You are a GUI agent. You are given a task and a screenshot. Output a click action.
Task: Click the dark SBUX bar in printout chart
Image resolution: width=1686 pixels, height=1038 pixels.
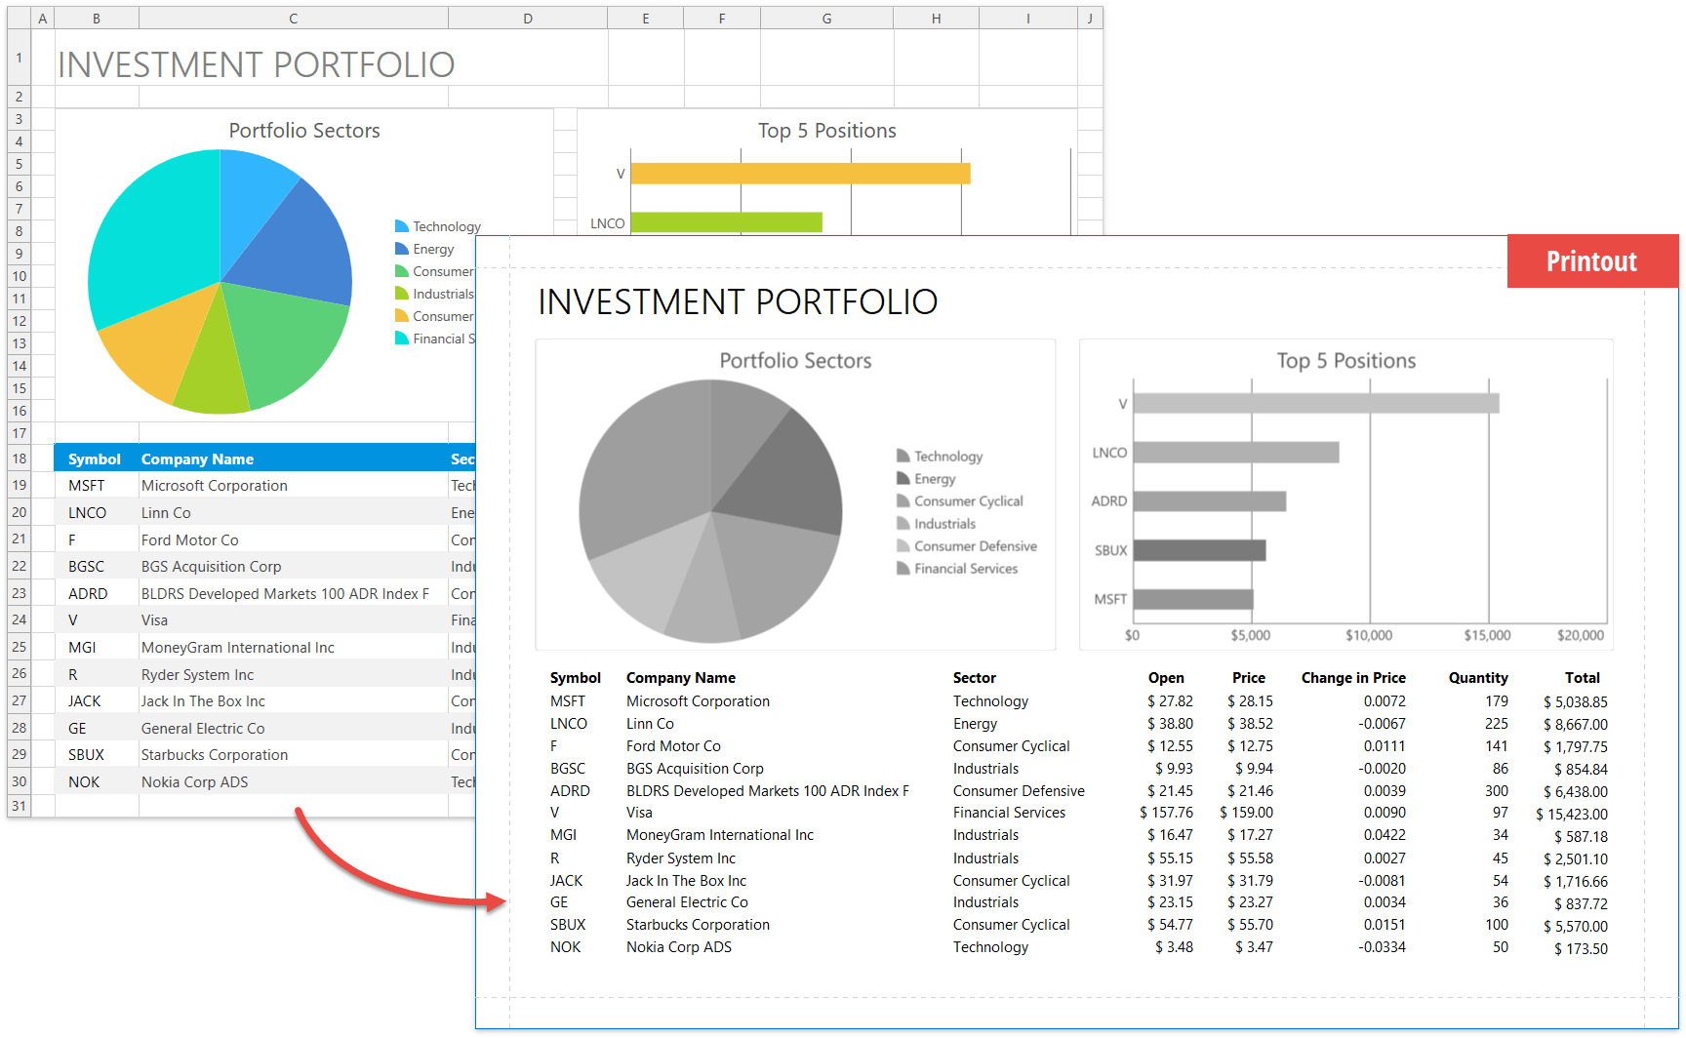coord(1198,550)
